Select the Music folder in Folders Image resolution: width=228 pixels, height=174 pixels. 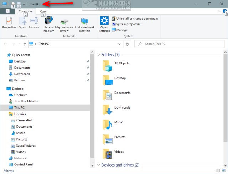(x=113, y=125)
